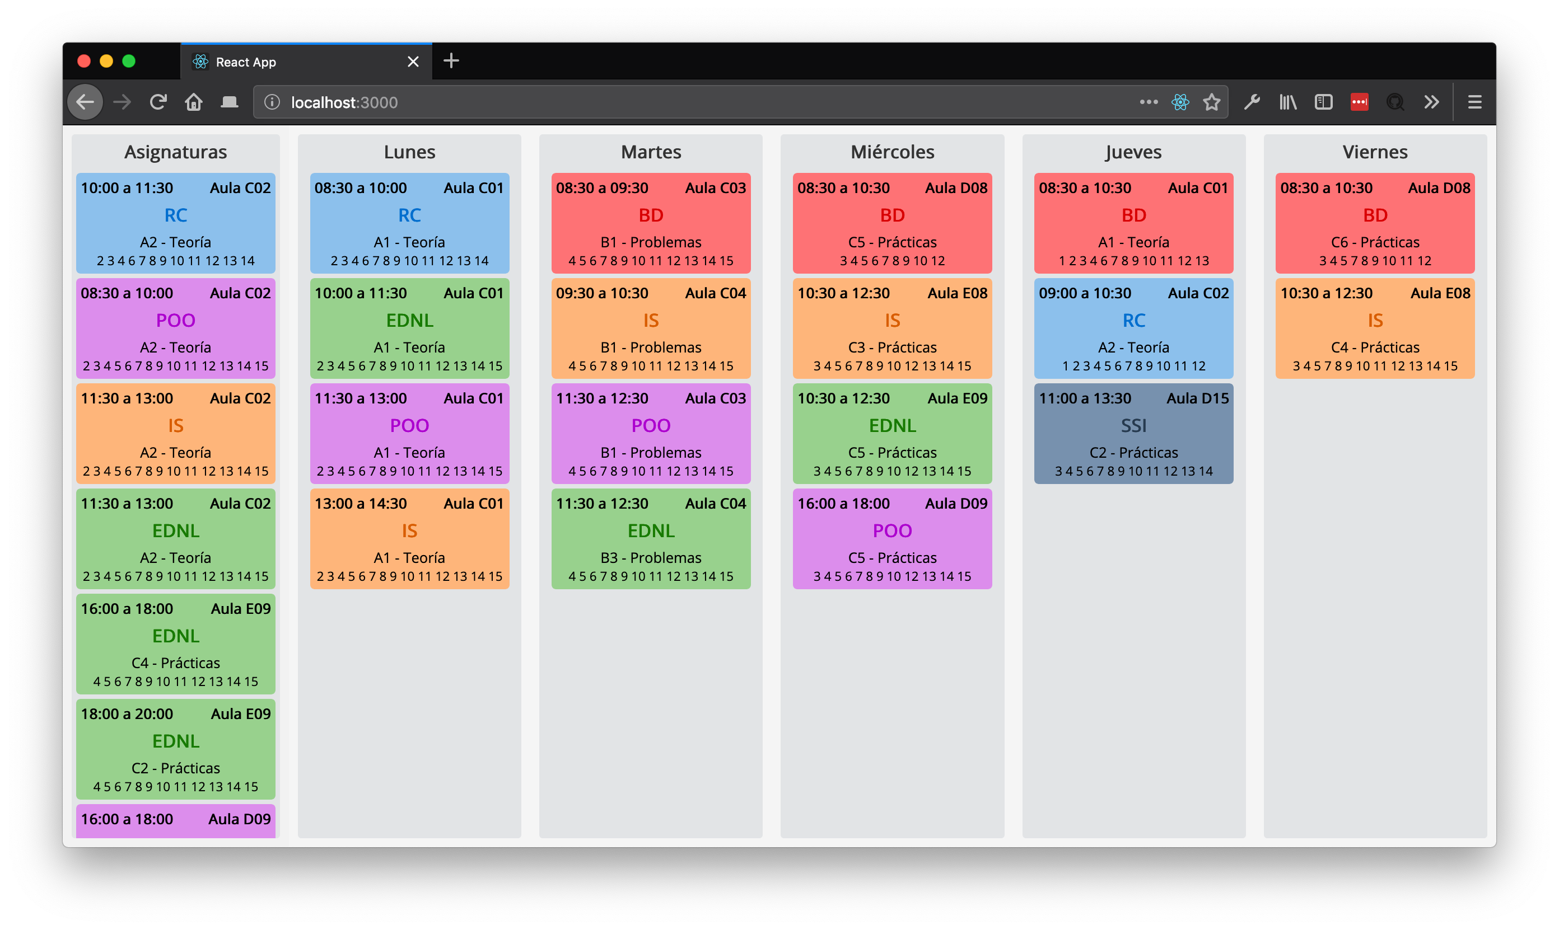Image resolution: width=1559 pixels, height=930 pixels.
Task: Click the browser back button
Action: [x=85, y=102]
